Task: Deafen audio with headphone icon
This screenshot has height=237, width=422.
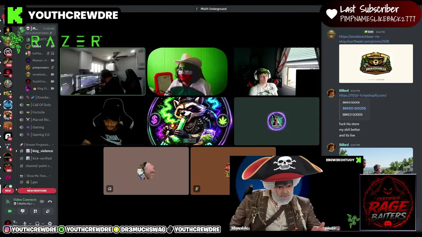Action: [x=37, y=224]
